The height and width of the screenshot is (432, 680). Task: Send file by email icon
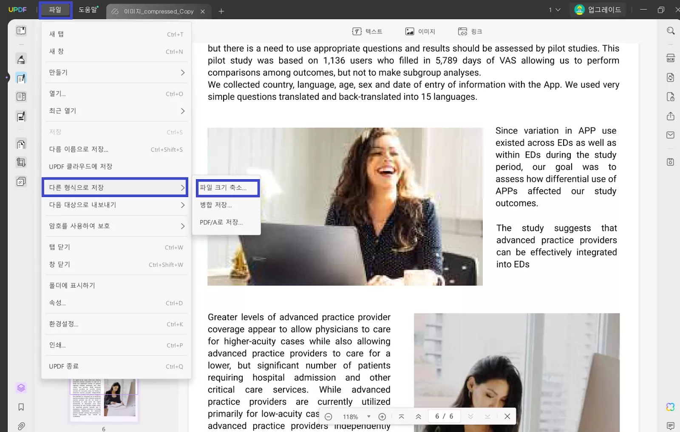pyautogui.click(x=671, y=135)
